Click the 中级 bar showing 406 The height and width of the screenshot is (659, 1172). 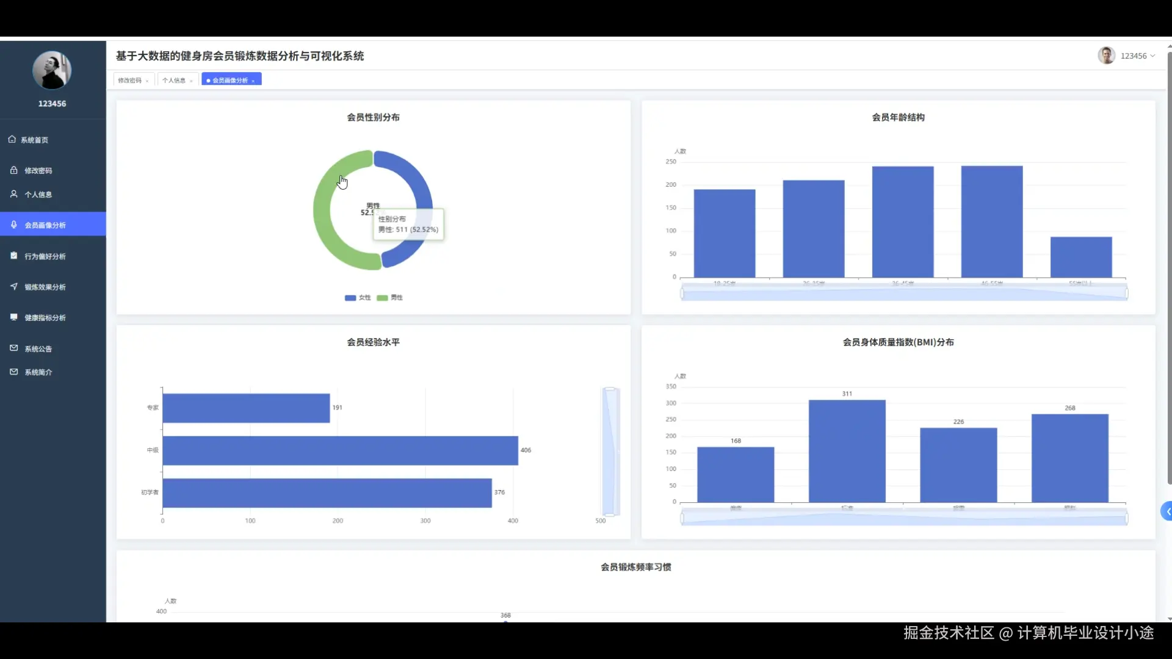[340, 450]
